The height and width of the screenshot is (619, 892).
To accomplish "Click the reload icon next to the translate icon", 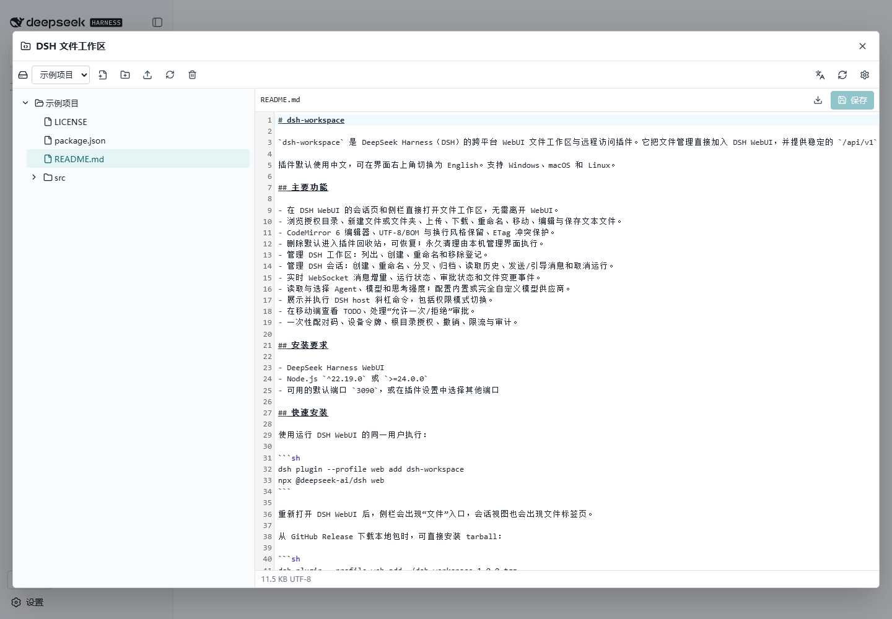I will [842, 75].
